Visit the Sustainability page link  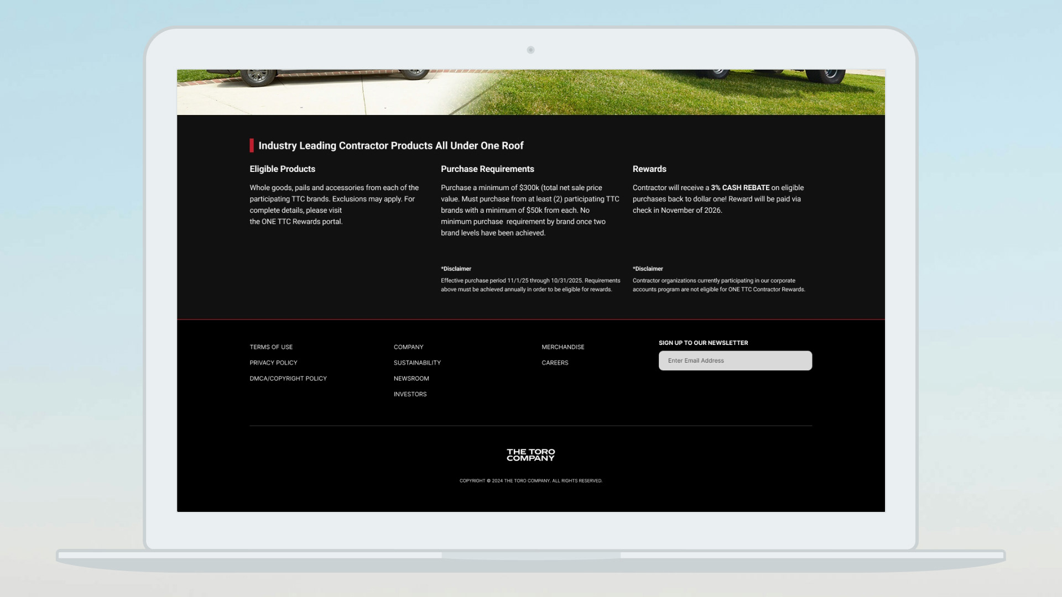click(417, 363)
